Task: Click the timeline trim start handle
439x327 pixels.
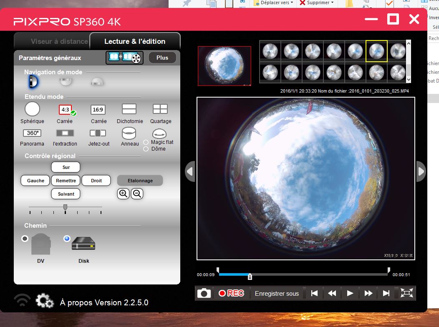Action: click(x=218, y=270)
